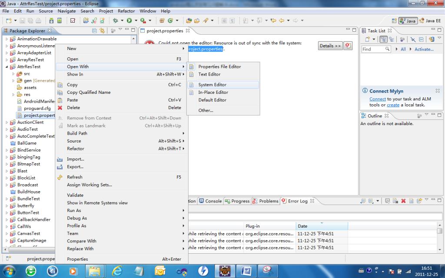Click the red error icon beside Details
This screenshot has width=445, height=278.
348,46
